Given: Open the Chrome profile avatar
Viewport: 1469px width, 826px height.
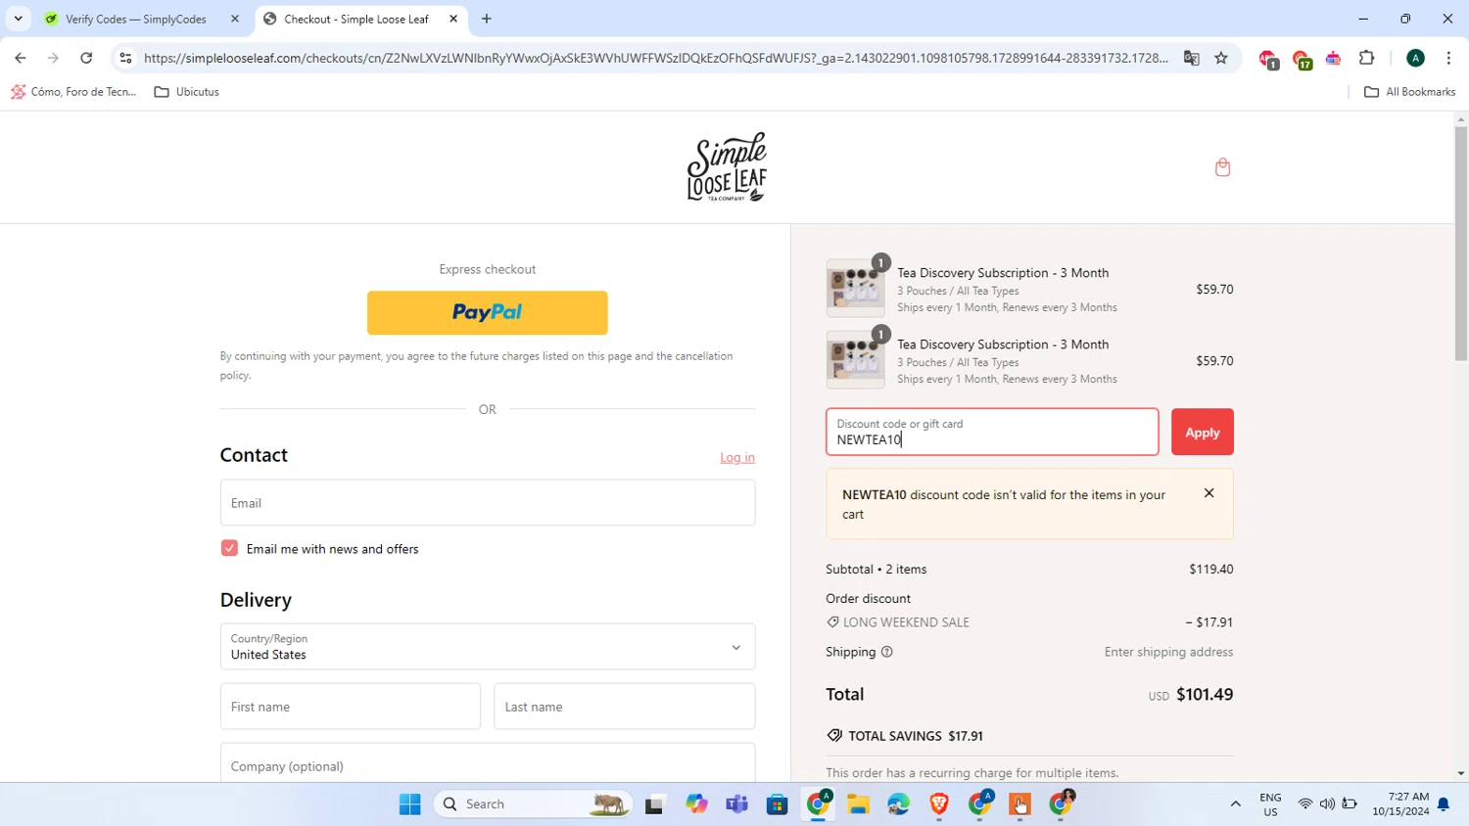Looking at the screenshot, I should pyautogui.click(x=1415, y=58).
